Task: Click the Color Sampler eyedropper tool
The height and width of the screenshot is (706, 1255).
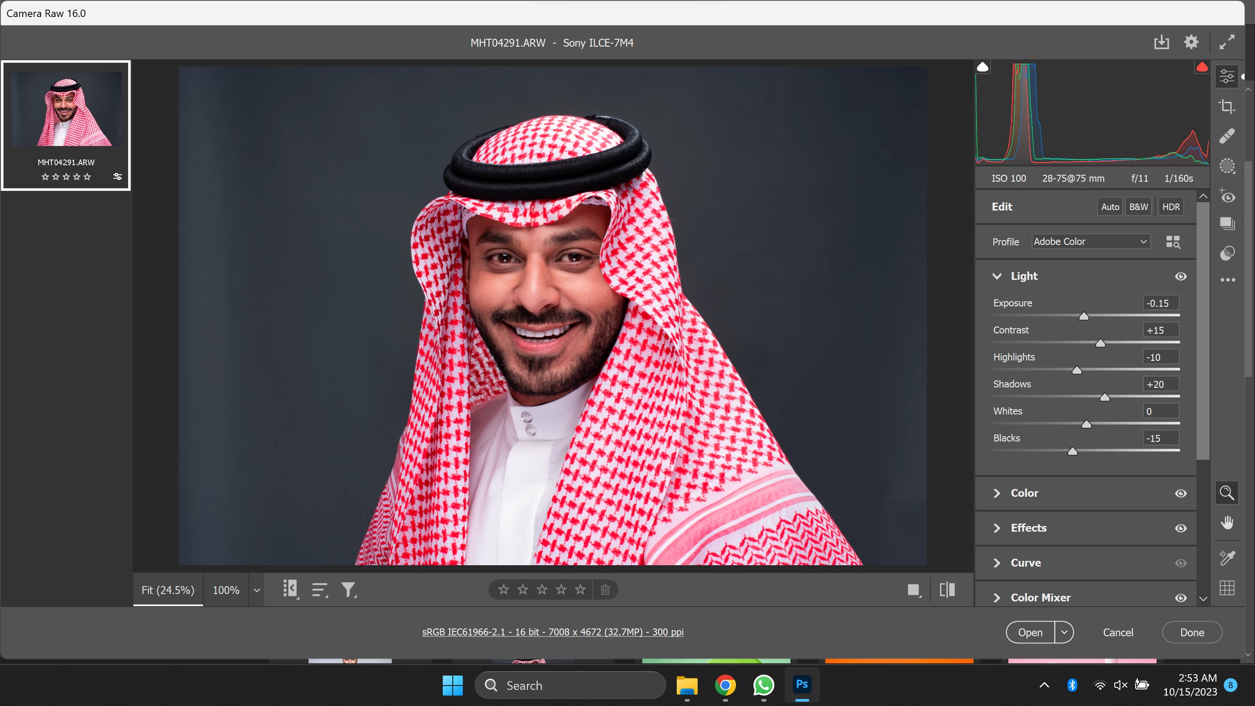Action: coord(1227,558)
